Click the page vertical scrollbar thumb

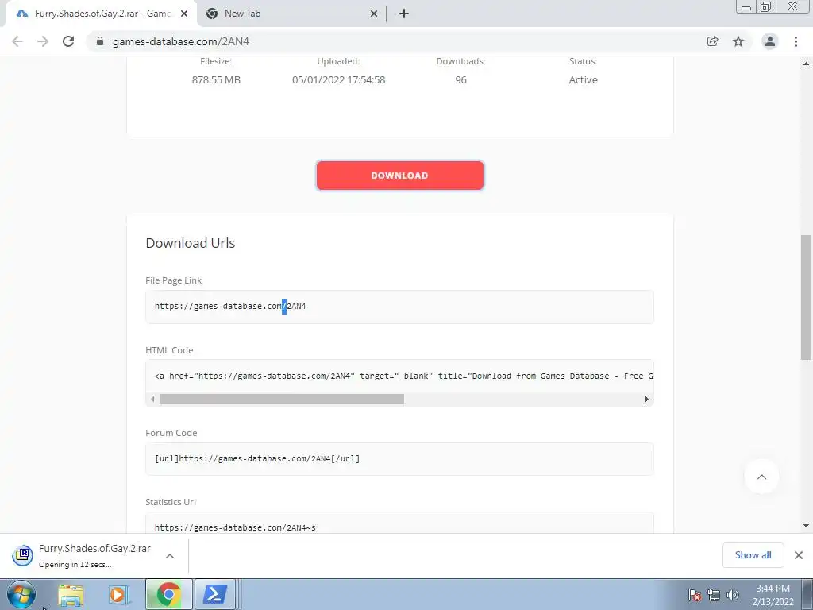[x=806, y=297]
